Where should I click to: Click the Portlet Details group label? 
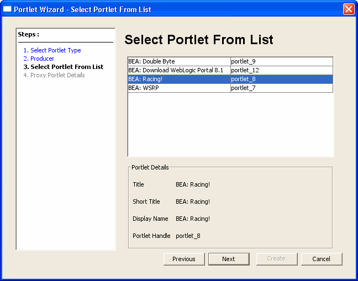(150, 167)
